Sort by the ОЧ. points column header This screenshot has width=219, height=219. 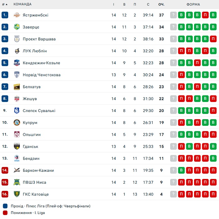(x=161, y=4)
